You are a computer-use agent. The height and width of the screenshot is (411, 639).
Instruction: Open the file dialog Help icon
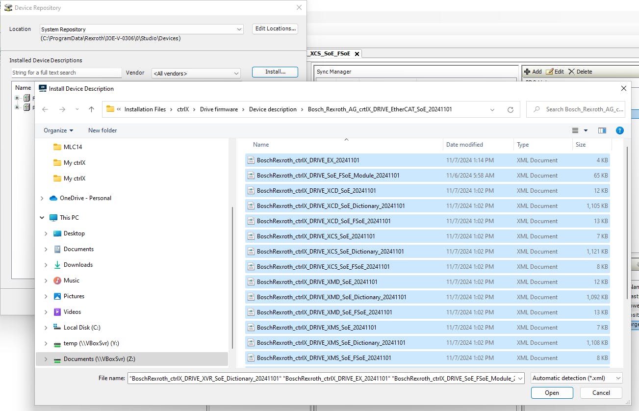pyautogui.click(x=619, y=130)
